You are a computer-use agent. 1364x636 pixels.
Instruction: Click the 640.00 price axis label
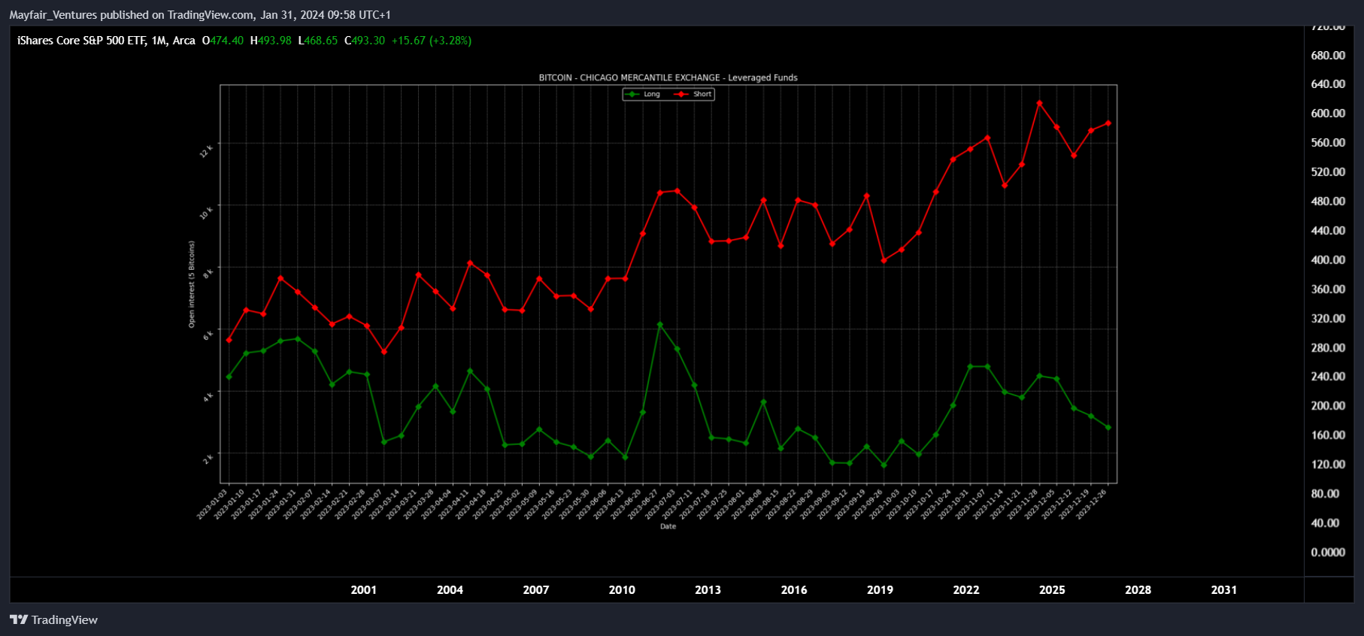(1328, 83)
